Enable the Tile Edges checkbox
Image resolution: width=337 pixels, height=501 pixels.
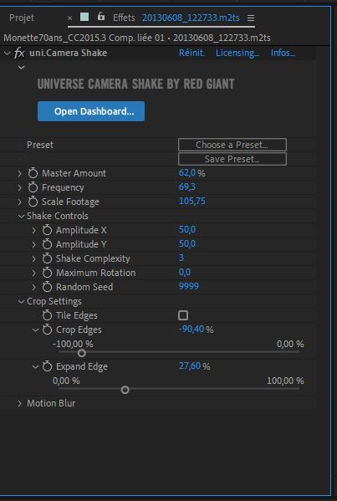coord(183,315)
